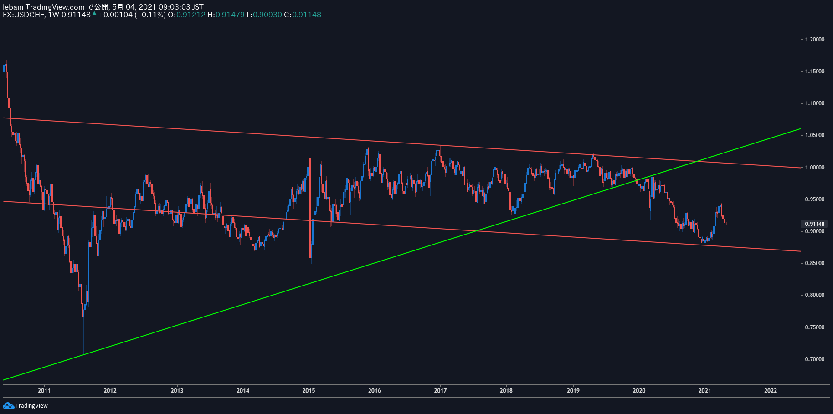Click the TradingView text at bottom left

31,406
